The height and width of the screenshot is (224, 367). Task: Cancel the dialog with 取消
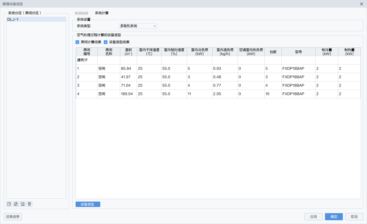(354, 217)
